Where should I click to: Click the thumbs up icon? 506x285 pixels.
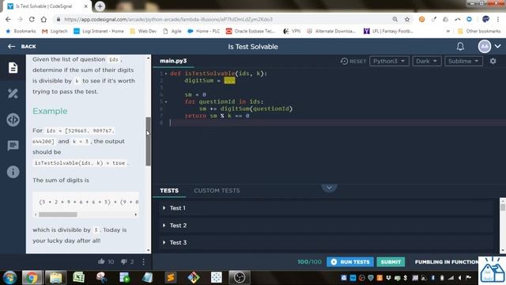101,261
